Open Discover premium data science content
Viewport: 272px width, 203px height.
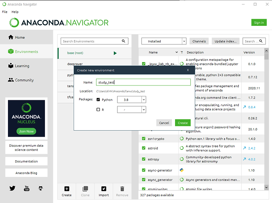tap(26, 148)
